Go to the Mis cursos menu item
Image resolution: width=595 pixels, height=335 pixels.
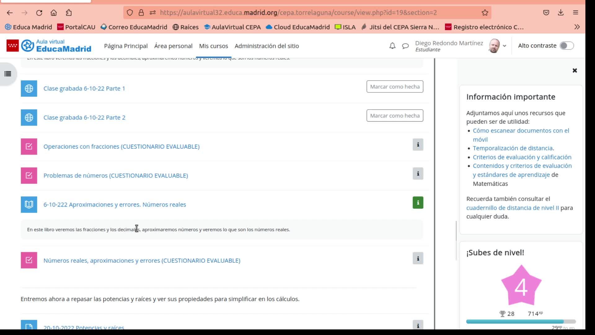click(213, 46)
